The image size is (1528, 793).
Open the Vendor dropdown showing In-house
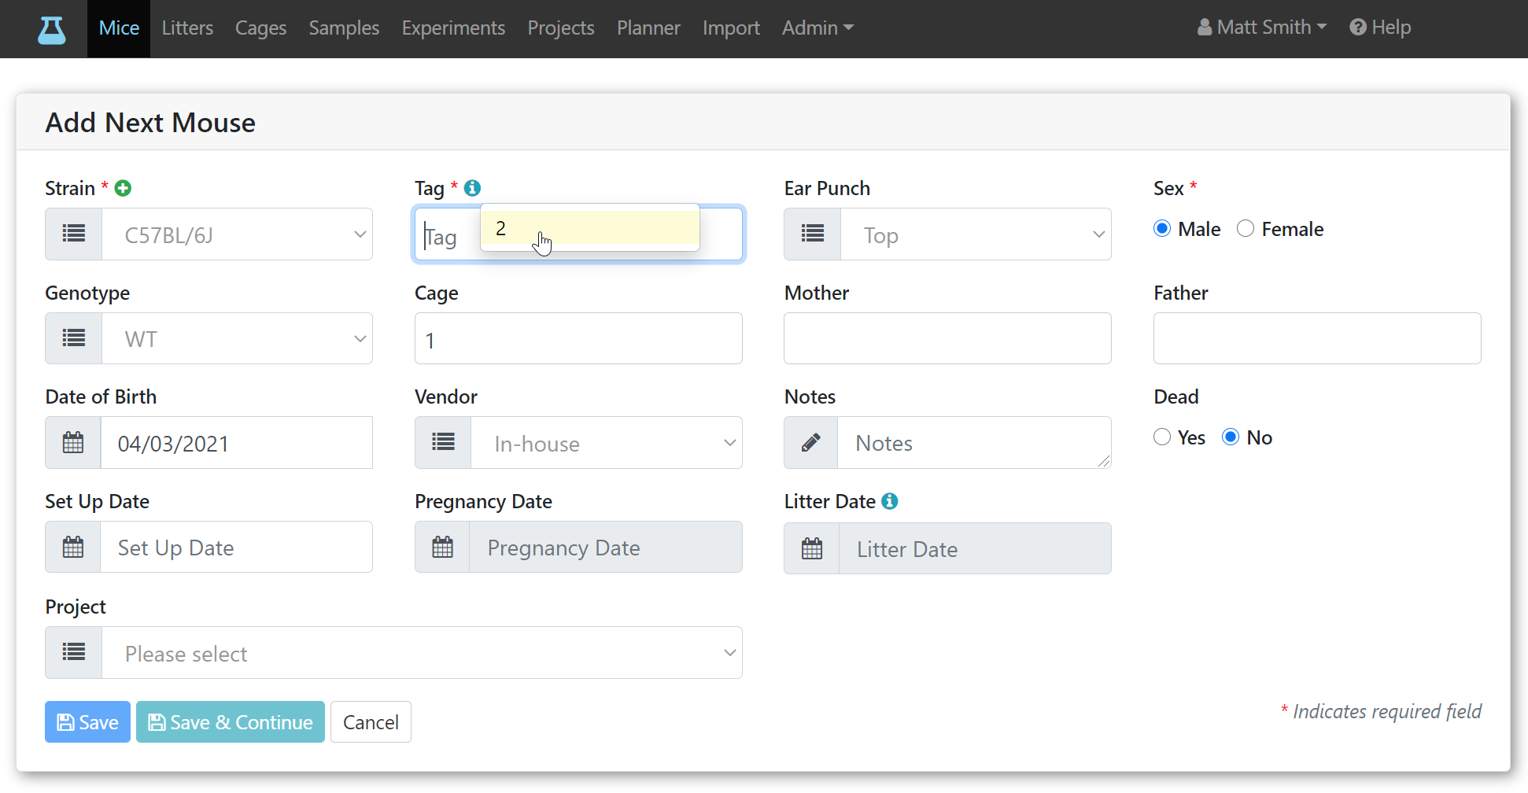point(607,442)
